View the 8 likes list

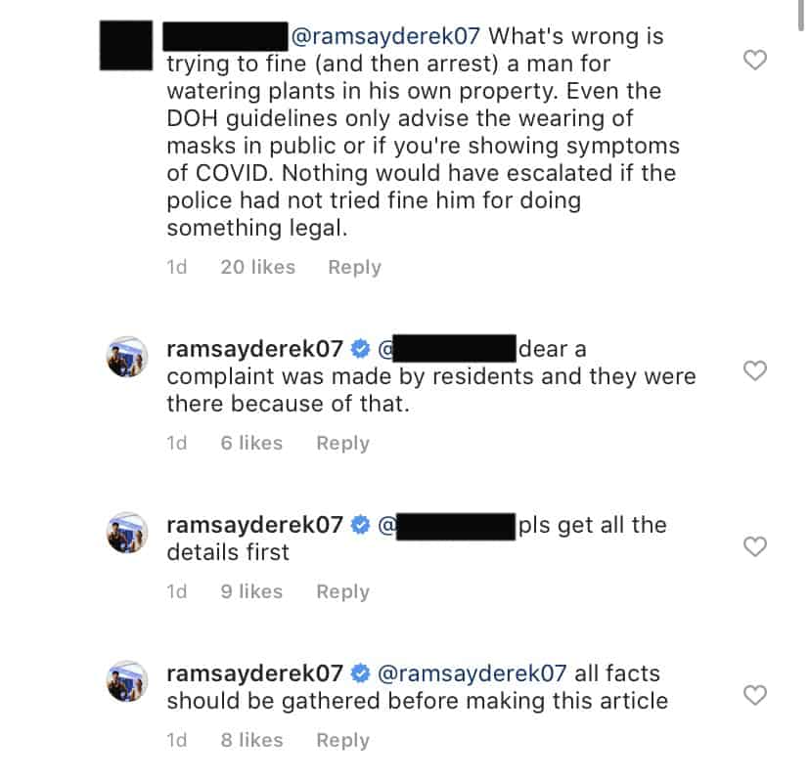251,740
